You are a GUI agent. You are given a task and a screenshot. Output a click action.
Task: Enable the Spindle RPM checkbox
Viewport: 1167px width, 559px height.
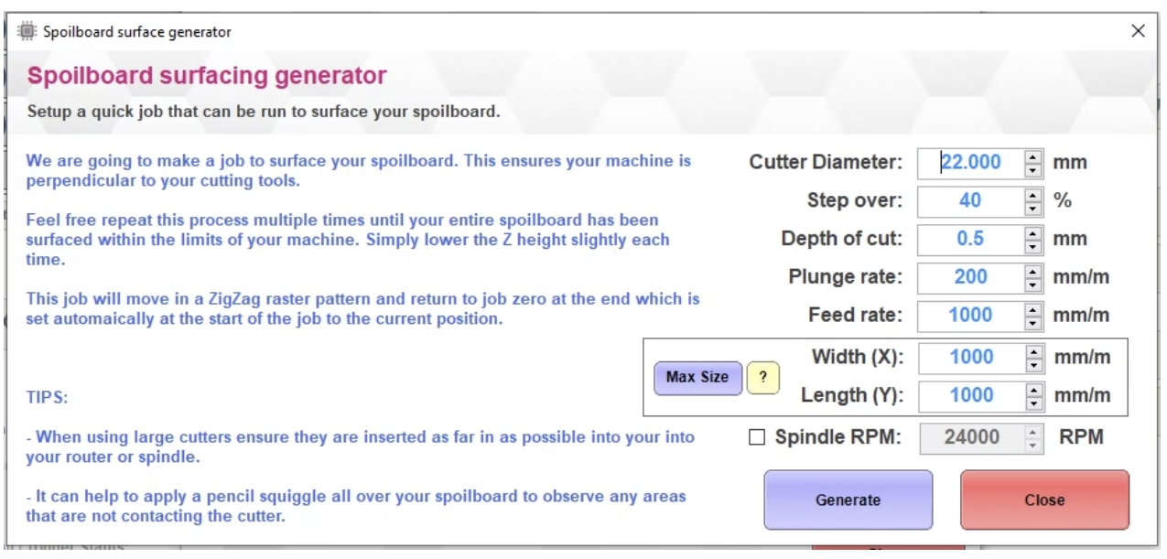[757, 438]
